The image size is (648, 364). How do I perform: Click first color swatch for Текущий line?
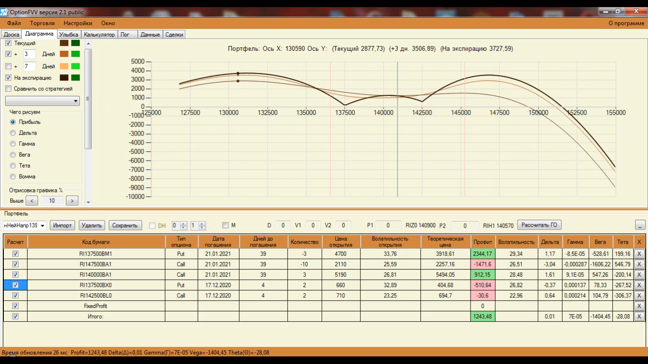(64, 43)
